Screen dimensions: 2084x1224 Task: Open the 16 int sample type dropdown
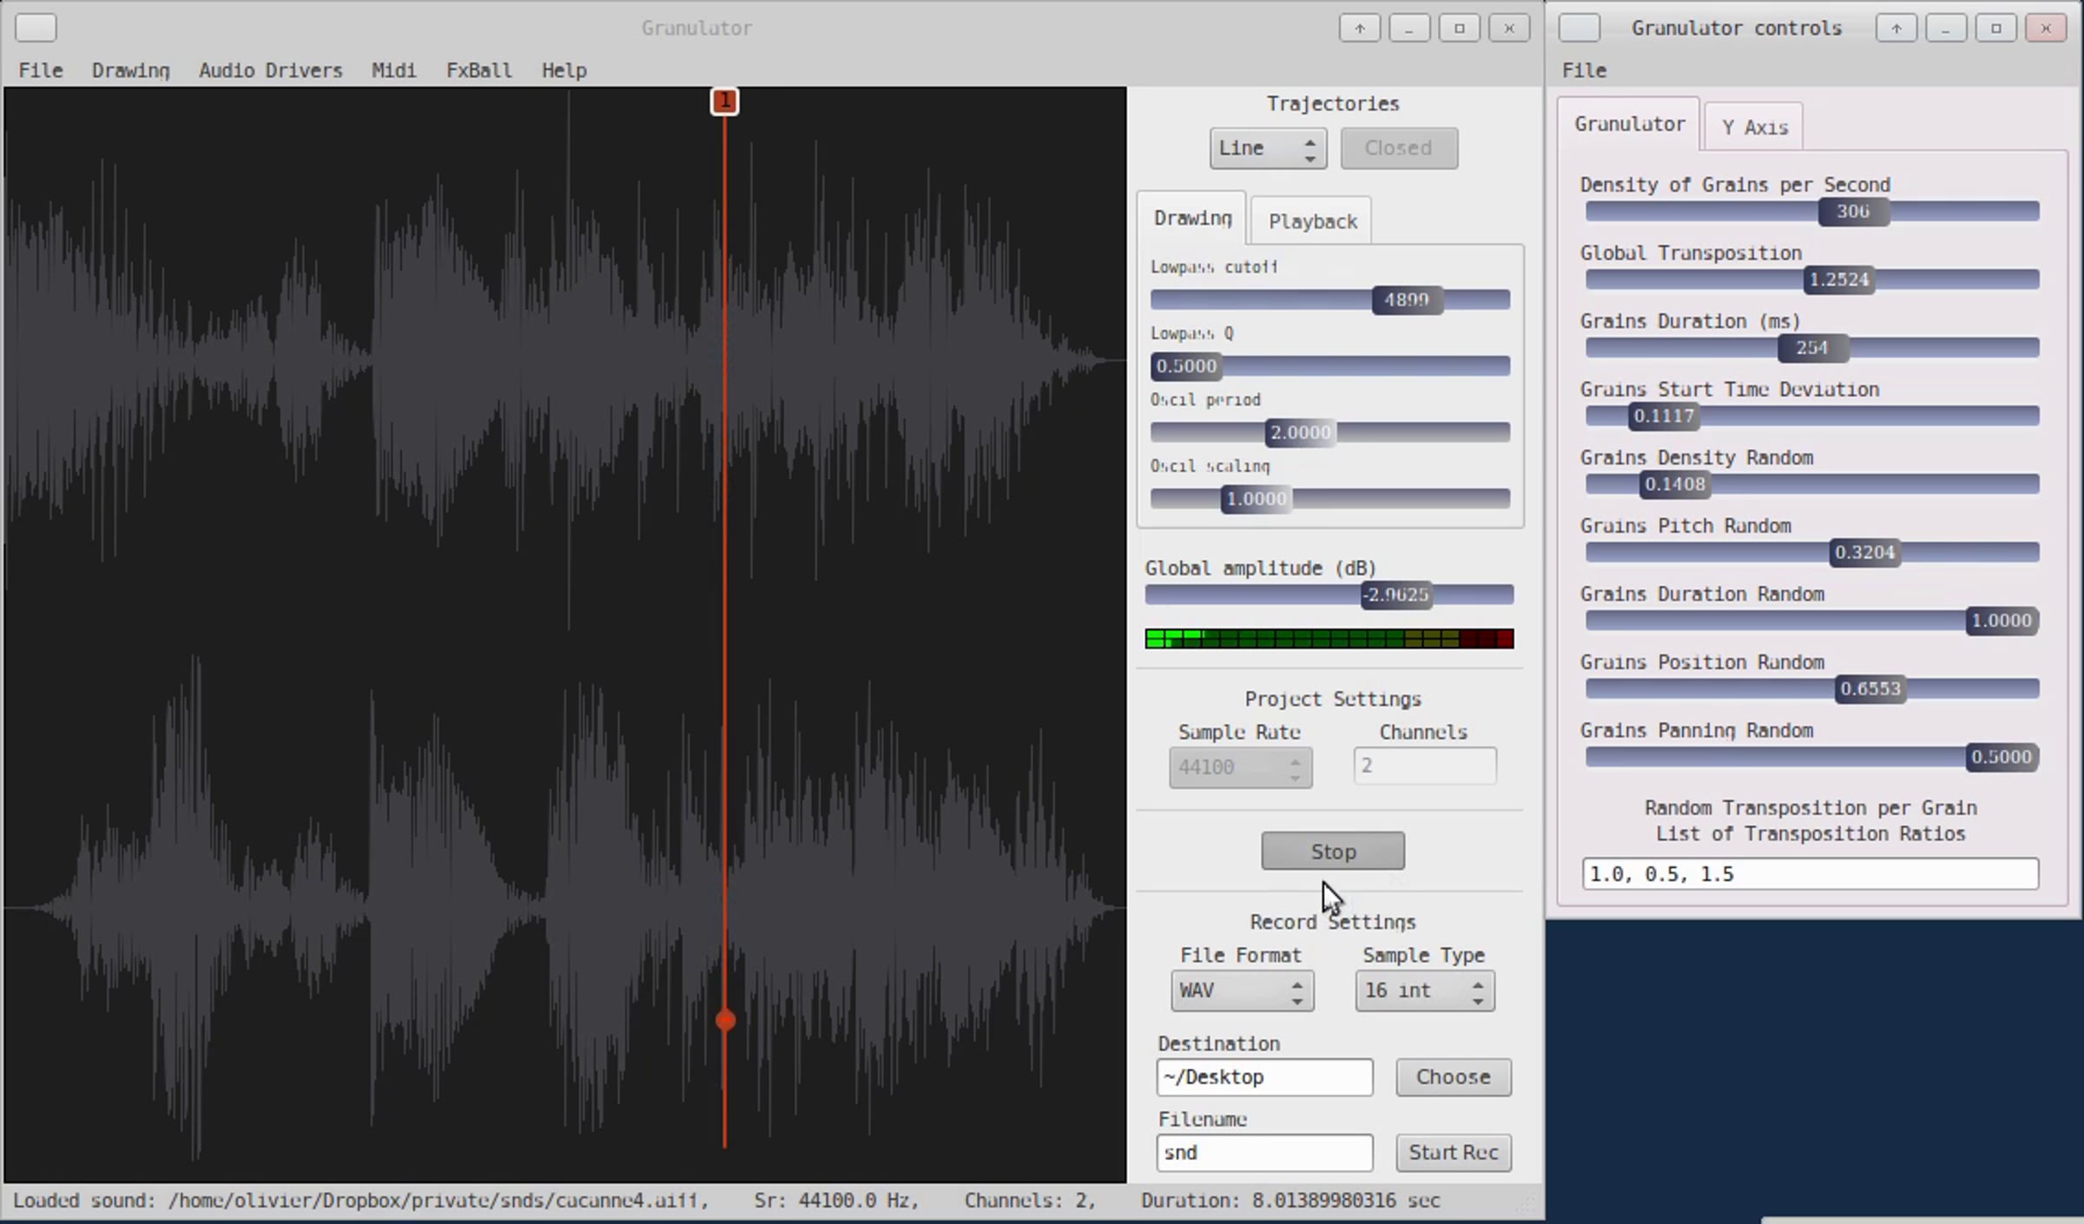point(1424,990)
